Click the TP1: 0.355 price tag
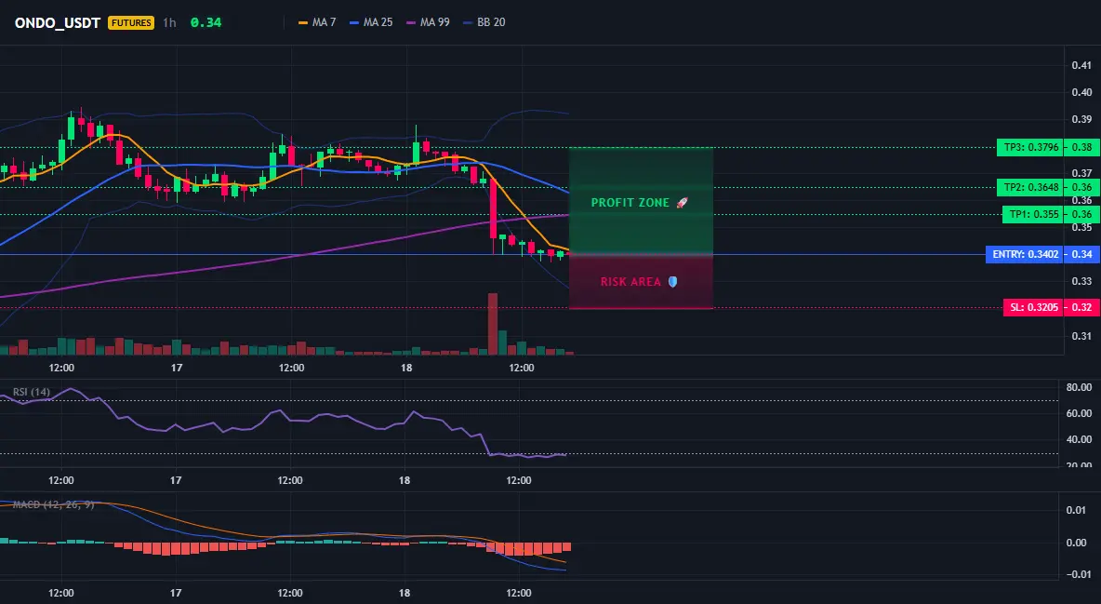The image size is (1101, 604). (x=1032, y=214)
